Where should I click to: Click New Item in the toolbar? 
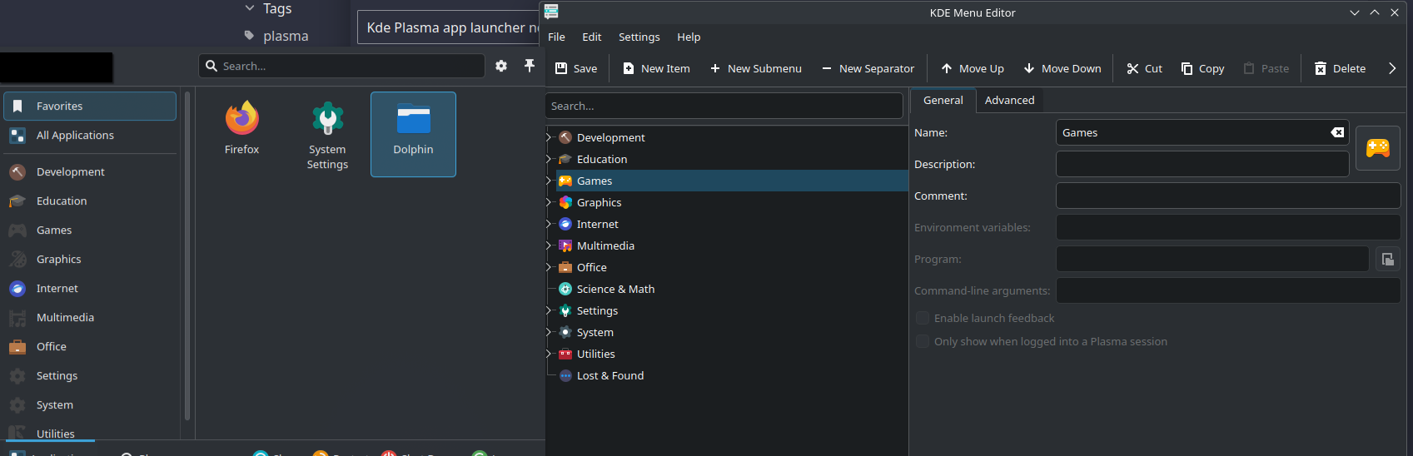(656, 68)
